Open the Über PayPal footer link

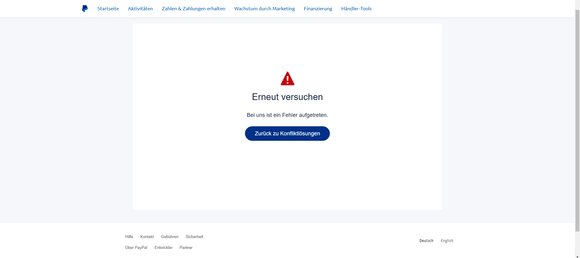coord(136,247)
